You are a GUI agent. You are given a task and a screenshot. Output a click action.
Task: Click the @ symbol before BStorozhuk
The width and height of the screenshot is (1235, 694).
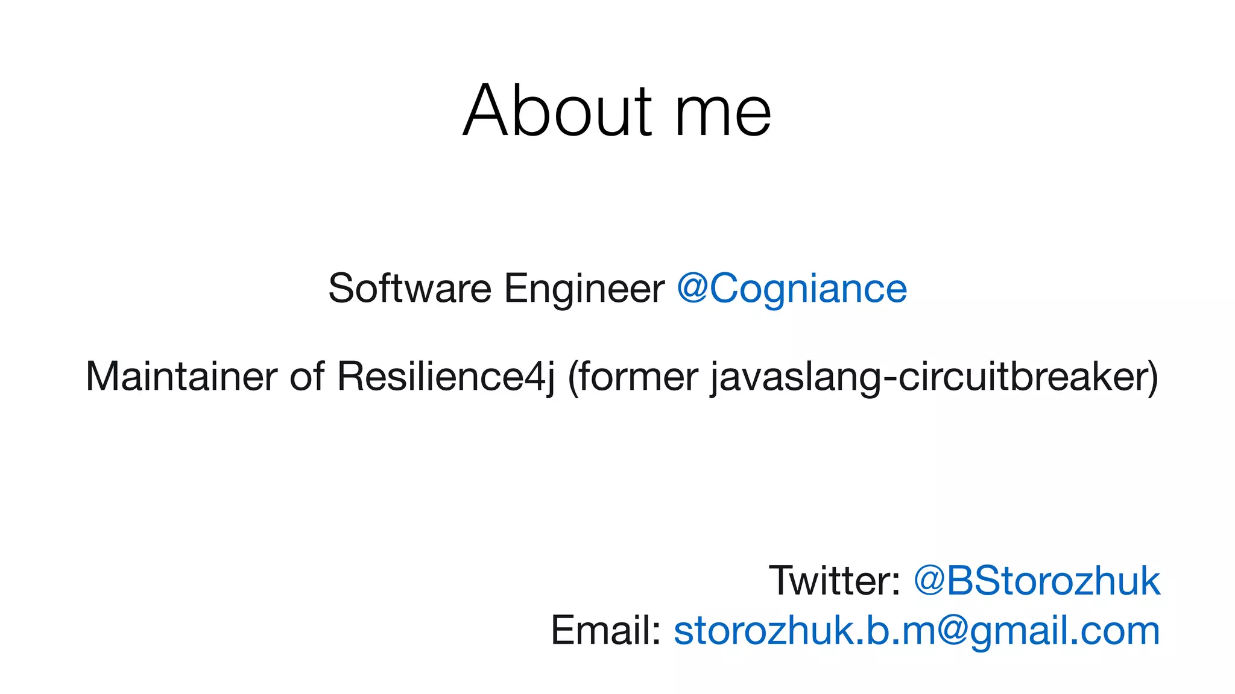click(929, 581)
